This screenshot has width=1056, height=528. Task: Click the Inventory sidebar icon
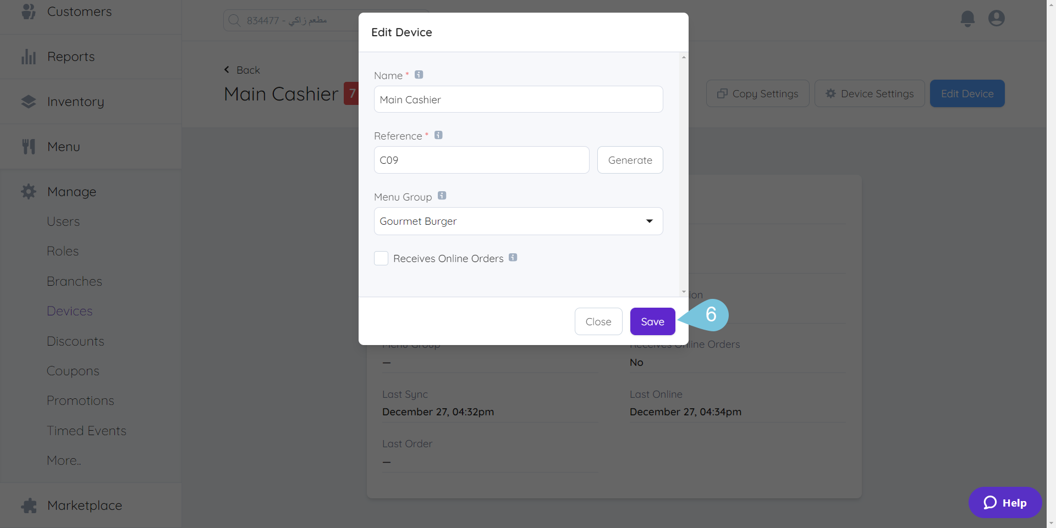click(x=28, y=101)
